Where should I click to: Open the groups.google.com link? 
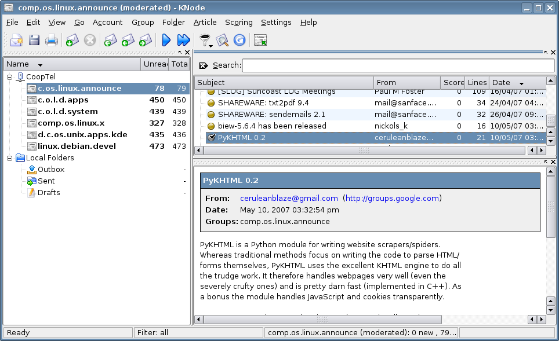pos(392,198)
